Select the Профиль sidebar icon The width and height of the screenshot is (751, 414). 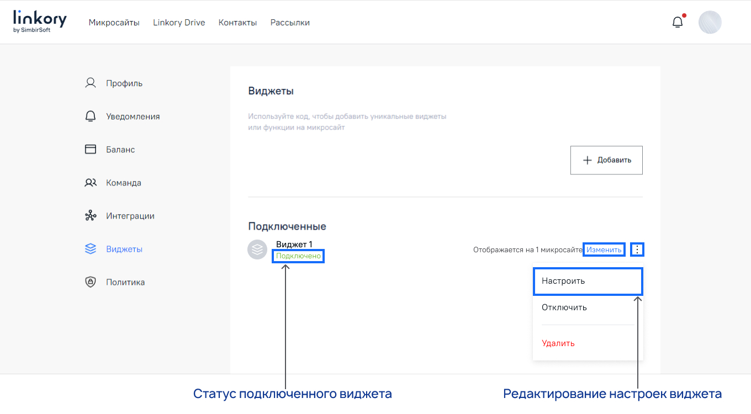tap(90, 82)
